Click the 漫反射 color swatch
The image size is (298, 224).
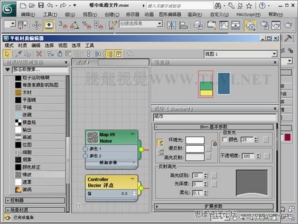(x=195, y=149)
